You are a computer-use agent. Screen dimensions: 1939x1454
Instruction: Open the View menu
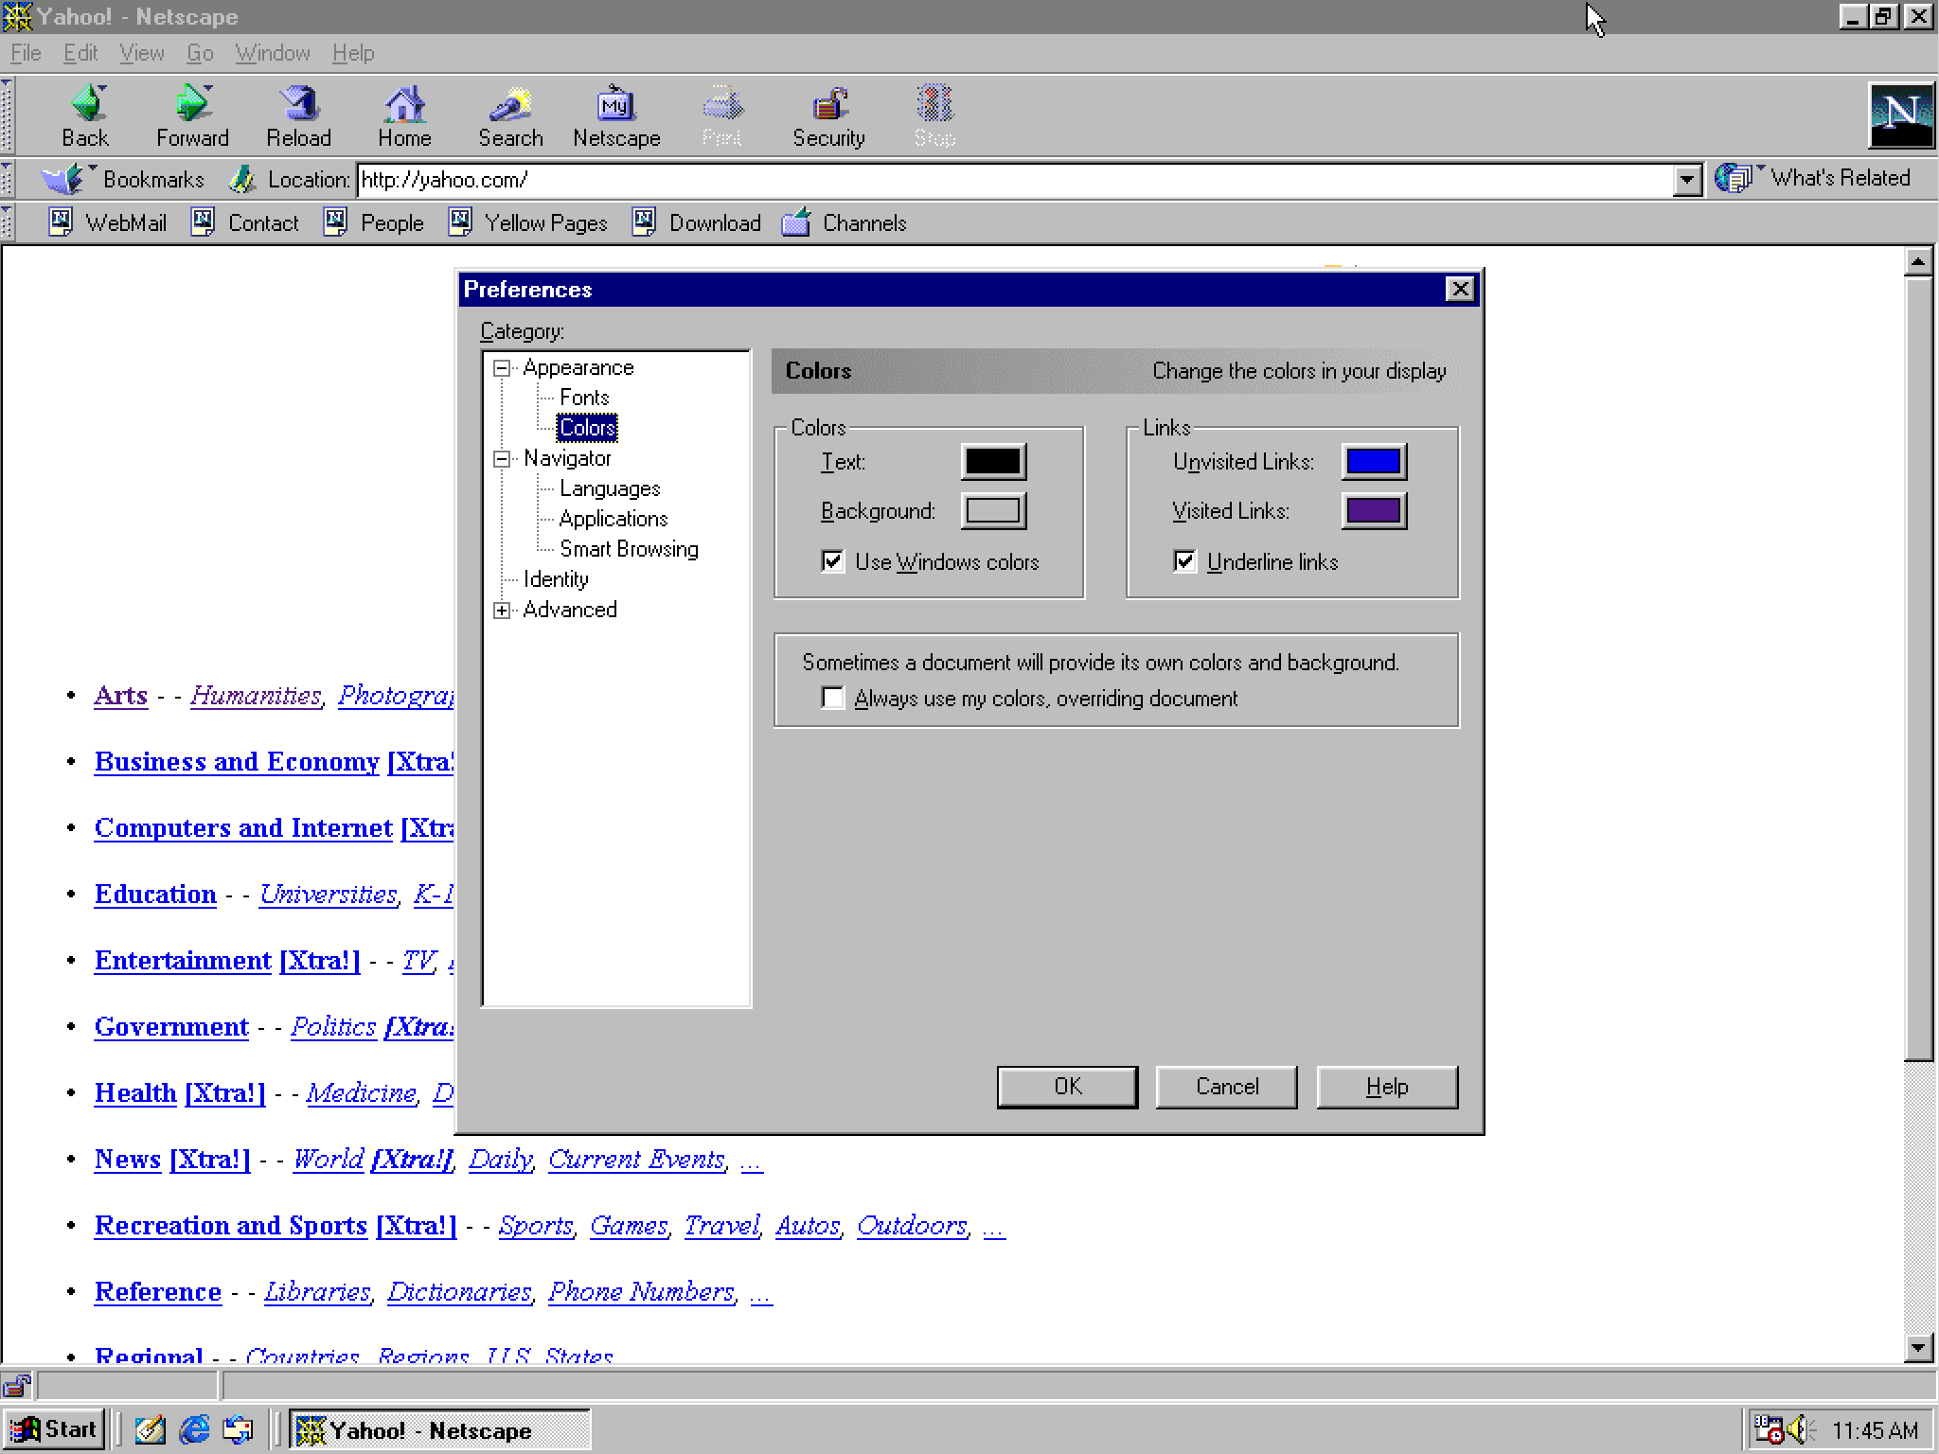[142, 53]
